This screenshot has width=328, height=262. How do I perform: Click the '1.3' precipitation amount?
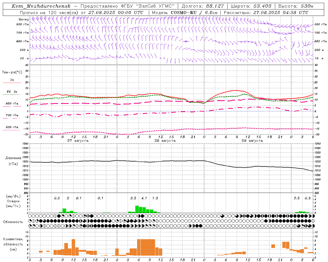(155, 198)
